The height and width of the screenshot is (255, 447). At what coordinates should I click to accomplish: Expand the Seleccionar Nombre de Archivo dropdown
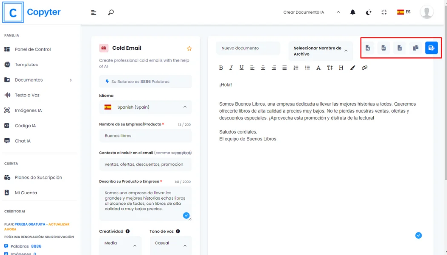[321, 51]
